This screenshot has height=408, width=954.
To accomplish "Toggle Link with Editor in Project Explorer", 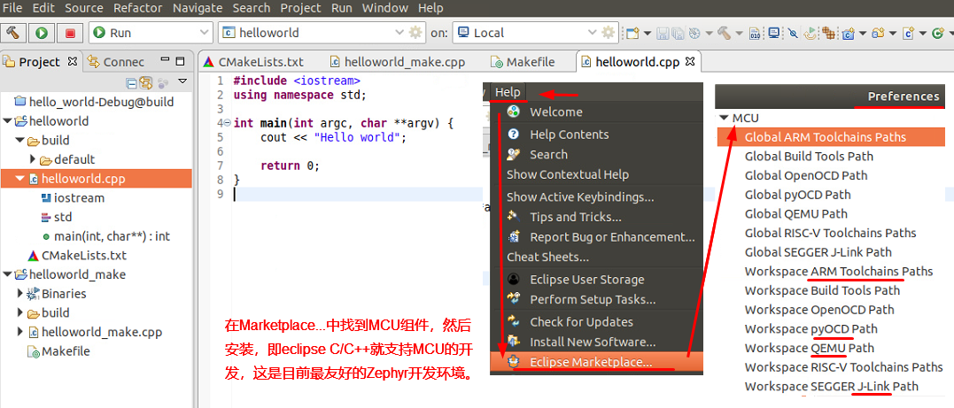I will 145,82.
